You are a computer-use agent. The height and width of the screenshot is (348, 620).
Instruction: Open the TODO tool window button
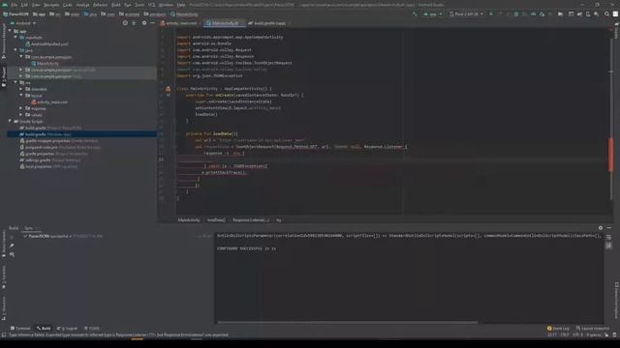92,329
